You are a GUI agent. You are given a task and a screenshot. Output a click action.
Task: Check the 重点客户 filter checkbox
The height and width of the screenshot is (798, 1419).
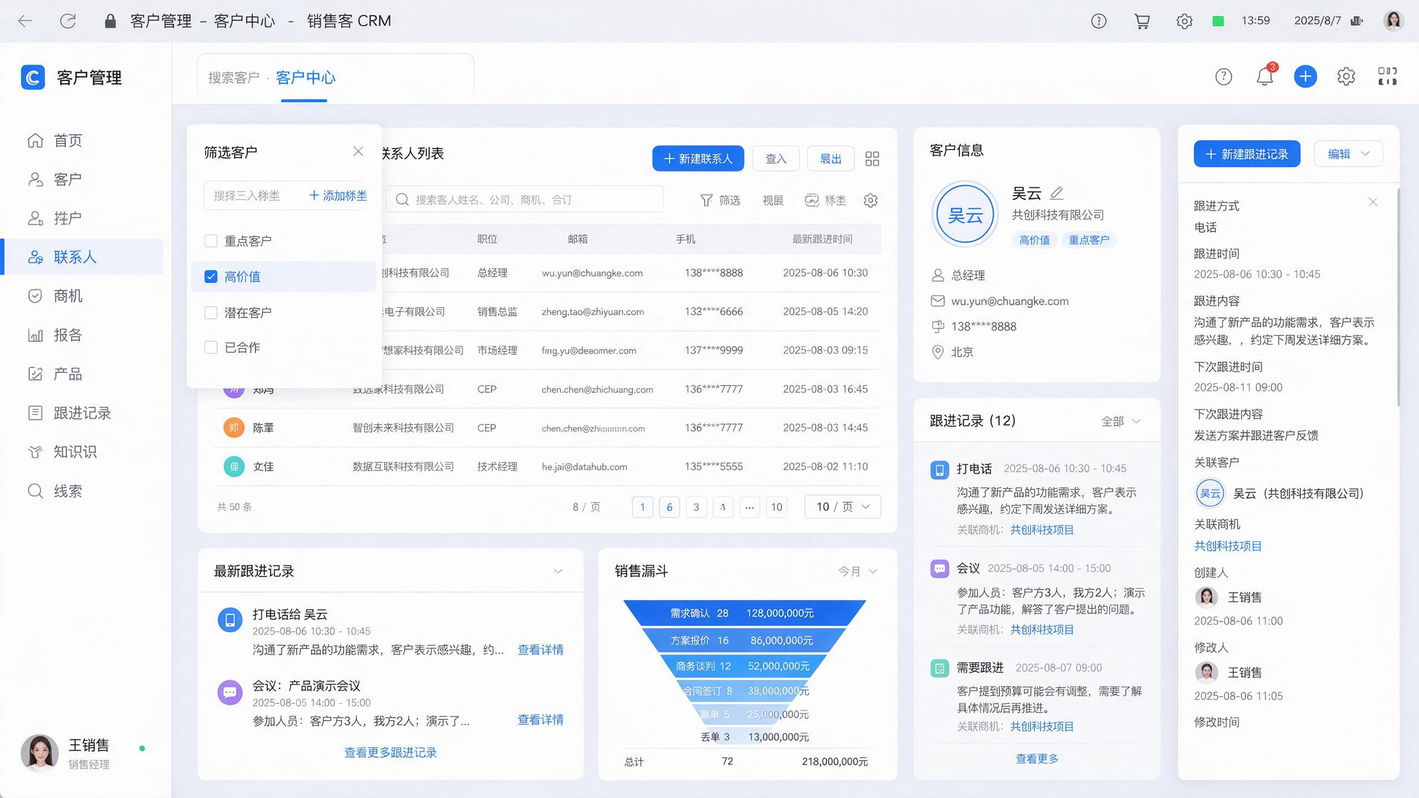click(x=211, y=241)
